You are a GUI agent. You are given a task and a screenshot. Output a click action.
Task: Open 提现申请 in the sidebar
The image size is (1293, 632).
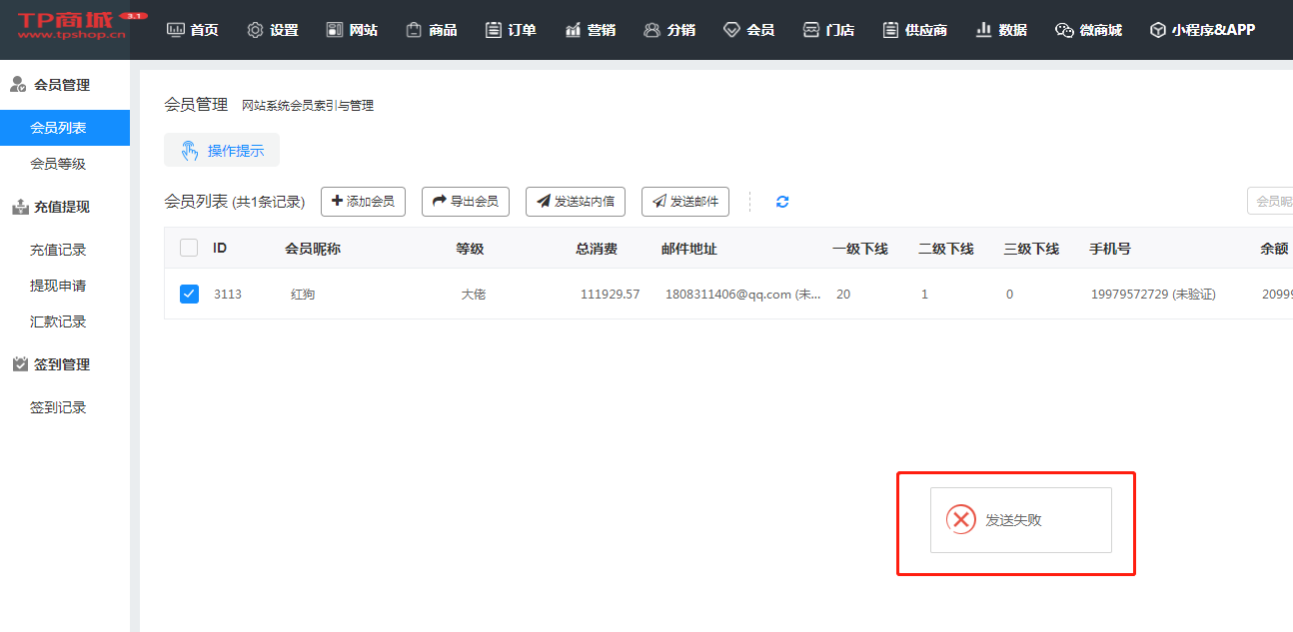click(58, 286)
